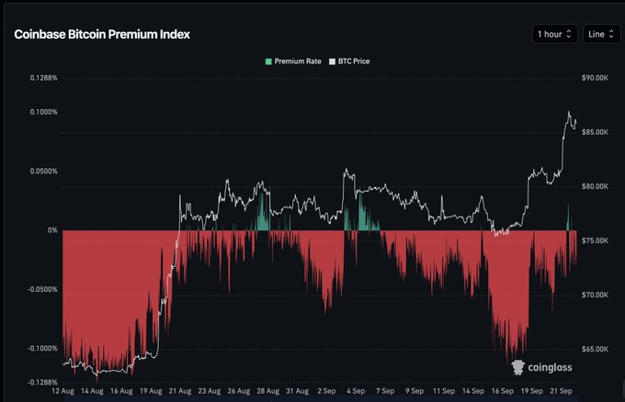
Task: Click the 2 Sep date label
Action: [326, 391]
